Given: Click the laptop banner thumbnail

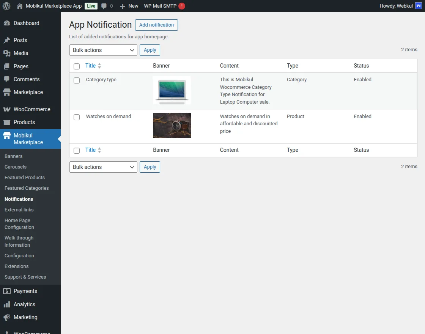Looking at the screenshot, I should pos(172,90).
